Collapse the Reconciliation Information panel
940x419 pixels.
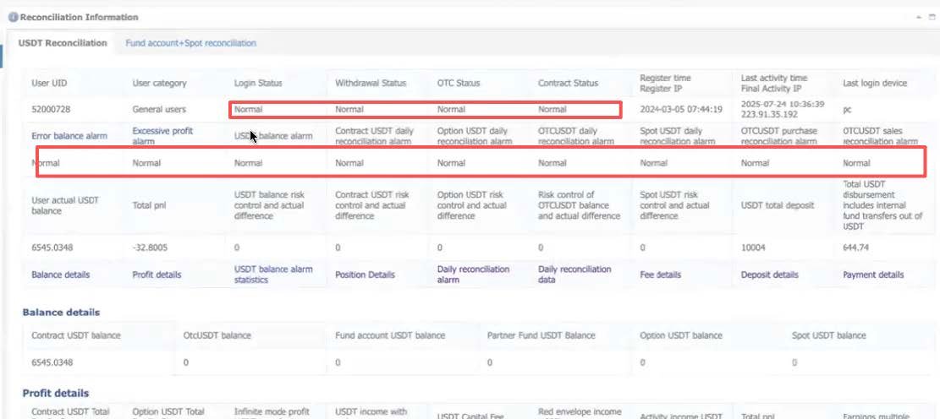[918, 17]
